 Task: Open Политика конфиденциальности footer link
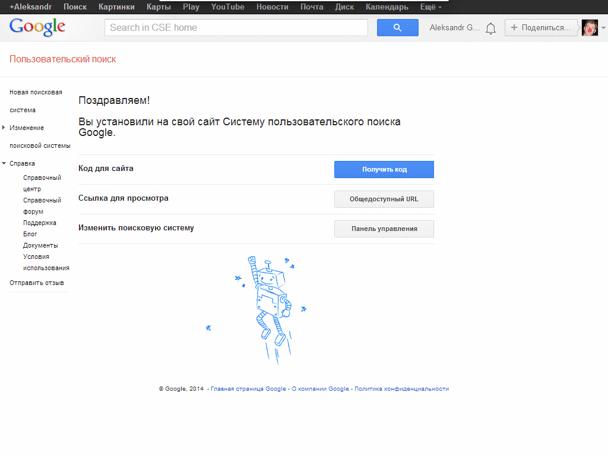point(402,388)
